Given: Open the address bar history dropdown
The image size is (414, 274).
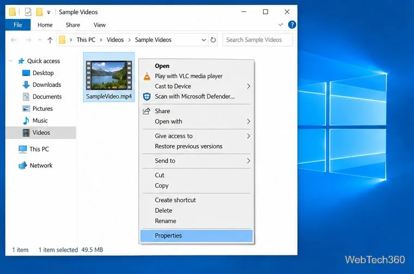Looking at the screenshot, I should (204, 40).
